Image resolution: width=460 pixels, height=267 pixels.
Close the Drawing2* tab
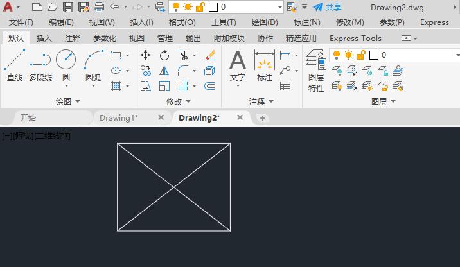(240, 117)
